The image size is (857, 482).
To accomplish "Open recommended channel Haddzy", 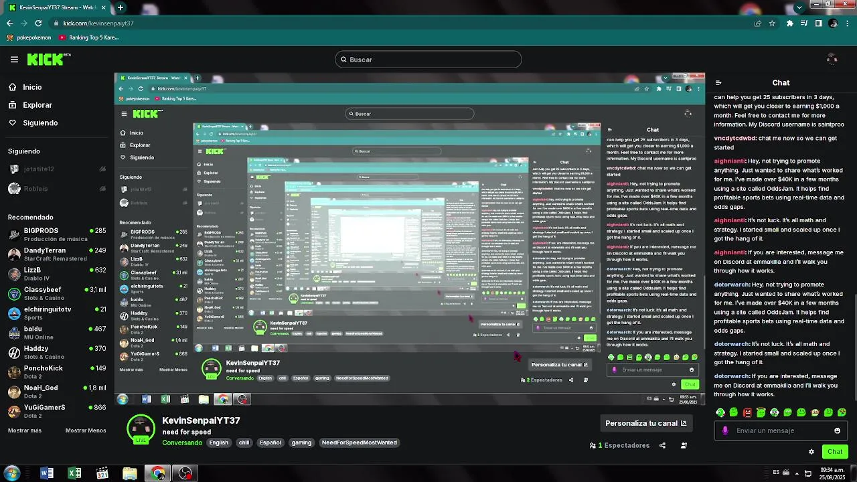I will pyautogui.click(x=57, y=352).
